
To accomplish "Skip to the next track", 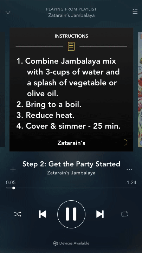I will pos(100,214).
